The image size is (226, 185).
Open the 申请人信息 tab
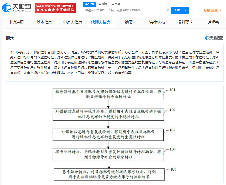(72, 22)
